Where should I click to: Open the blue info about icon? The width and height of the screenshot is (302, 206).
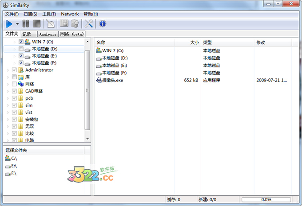pyautogui.click(x=103, y=23)
